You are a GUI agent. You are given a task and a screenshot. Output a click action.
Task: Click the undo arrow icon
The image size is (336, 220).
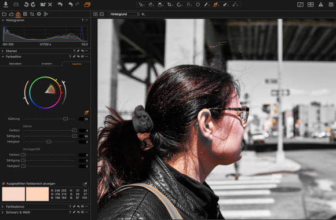click(70, 4)
